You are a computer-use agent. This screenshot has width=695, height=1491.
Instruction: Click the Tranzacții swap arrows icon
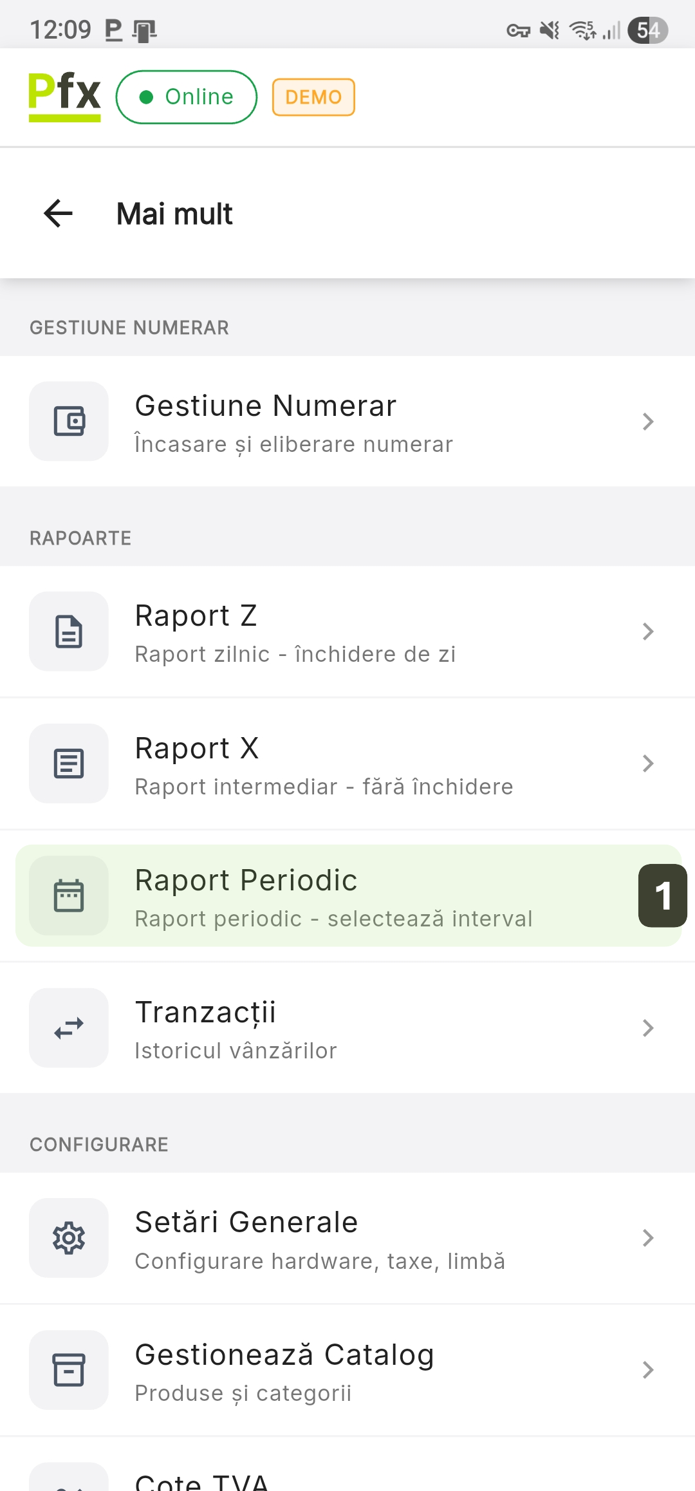click(69, 1028)
